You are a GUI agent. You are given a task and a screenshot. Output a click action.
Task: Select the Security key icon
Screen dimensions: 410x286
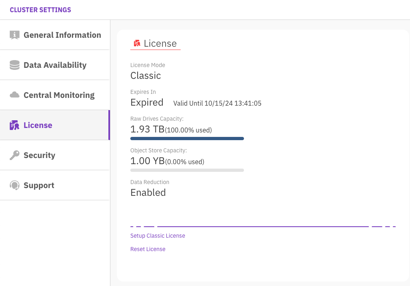coord(15,155)
